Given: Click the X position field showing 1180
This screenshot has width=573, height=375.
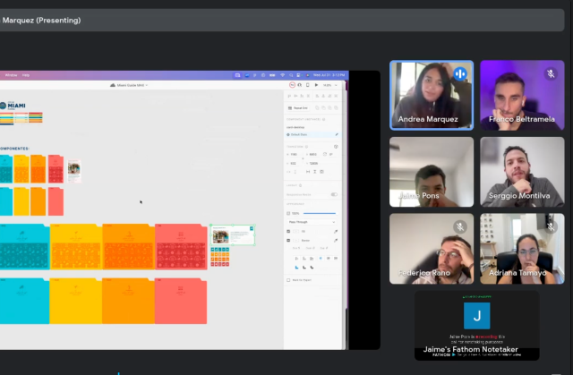Looking at the screenshot, I should pyautogui.click(x=294, y=155).
